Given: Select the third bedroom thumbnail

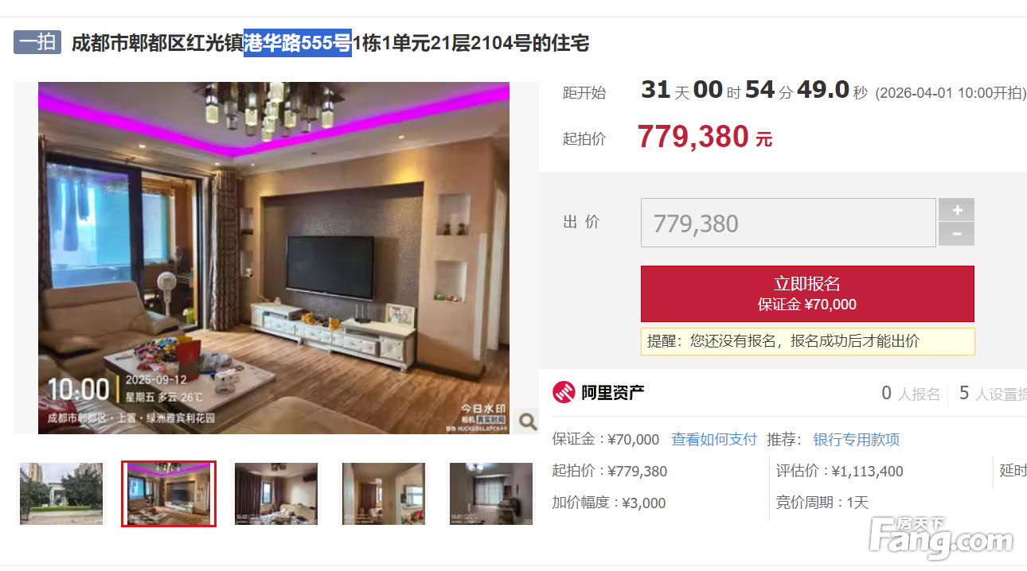Looking at the screenshot, I should point(276,493).
